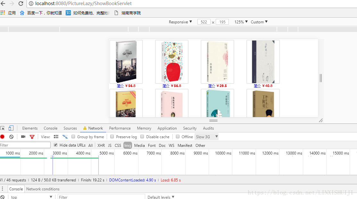Toggle the device toolbar icon
357x199 pixels.
11,128
